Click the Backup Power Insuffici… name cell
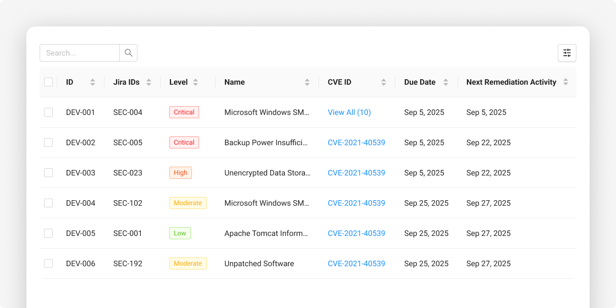 point(266,142)
